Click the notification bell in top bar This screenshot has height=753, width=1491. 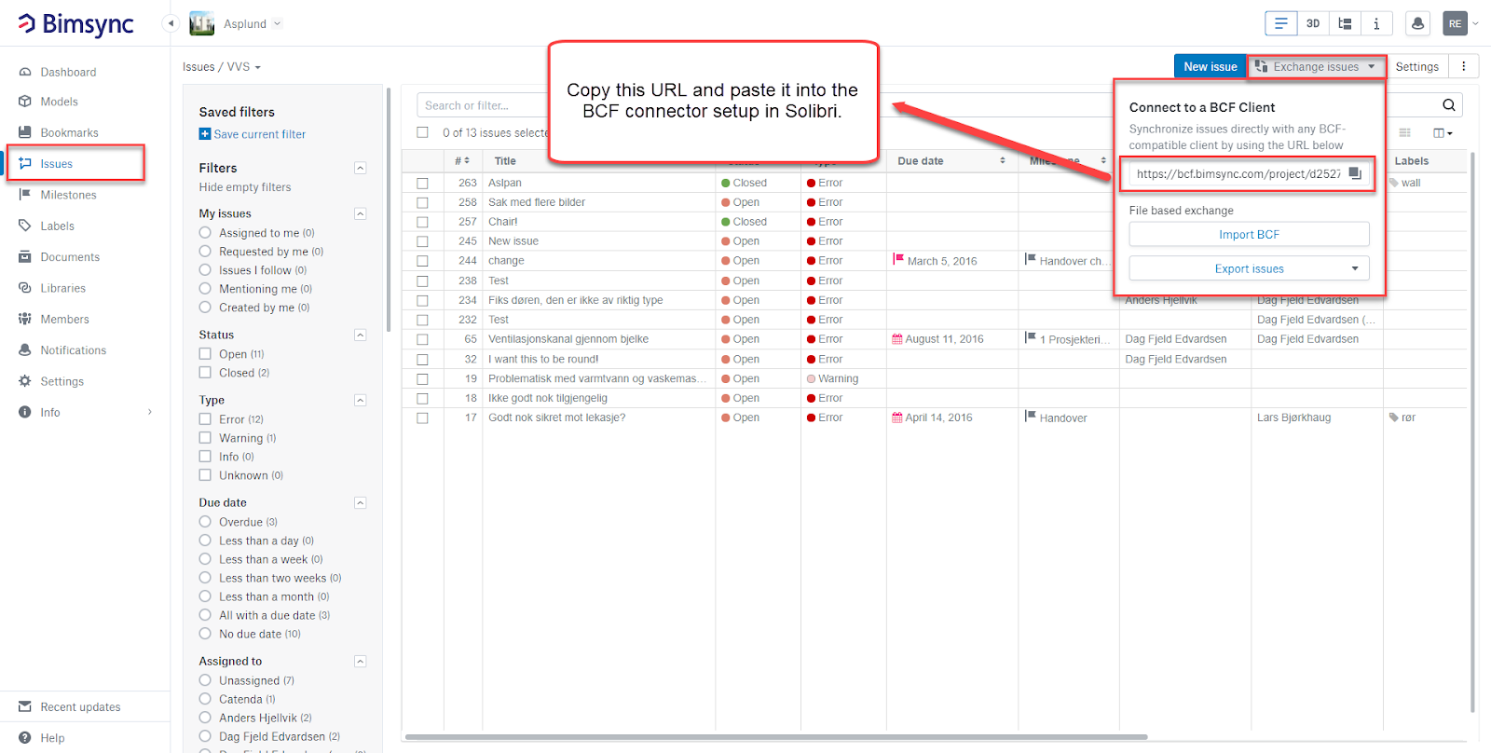point(1417,23)
